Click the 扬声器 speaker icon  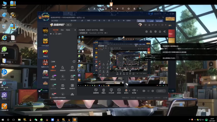134,90
